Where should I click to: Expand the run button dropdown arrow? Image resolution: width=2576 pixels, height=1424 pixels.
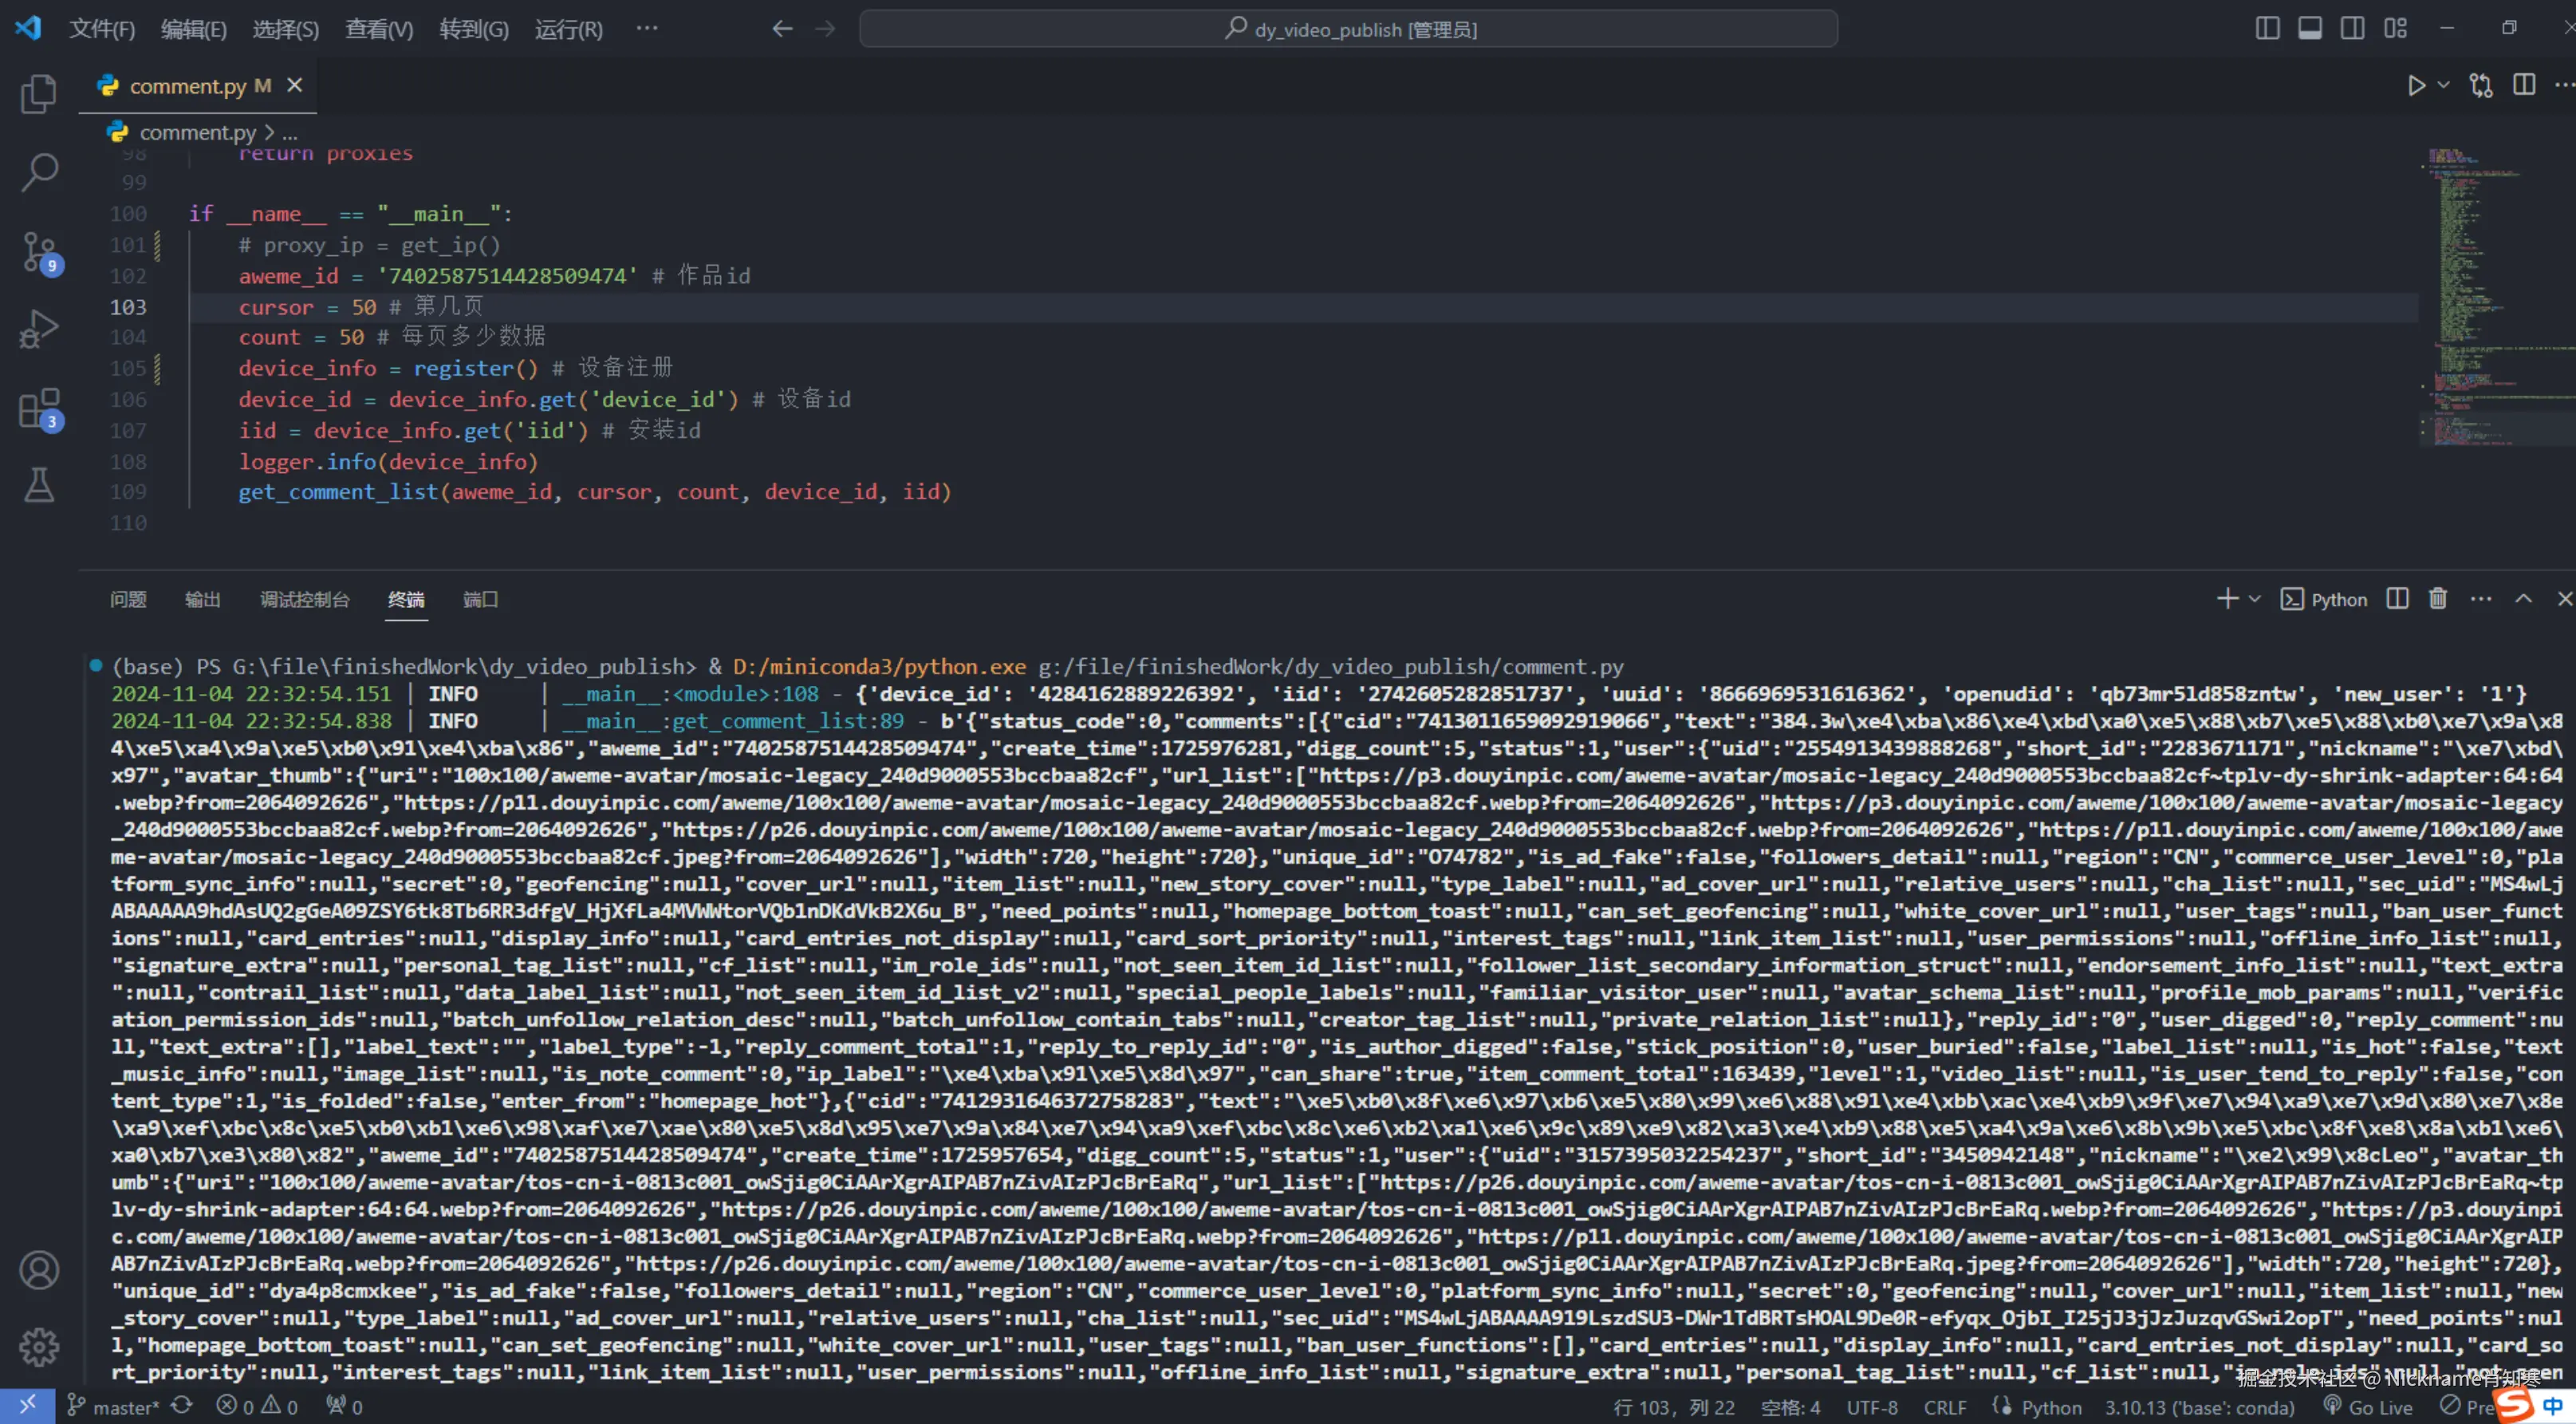pyautogui.click(x=2443, y=86)
